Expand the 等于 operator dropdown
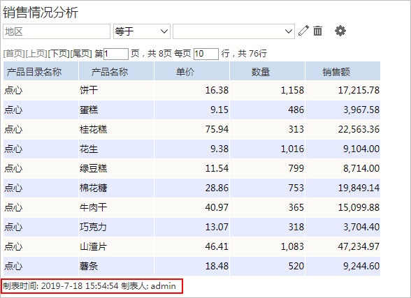This screenshot has width=411, height=298. (x=142, y=31)
